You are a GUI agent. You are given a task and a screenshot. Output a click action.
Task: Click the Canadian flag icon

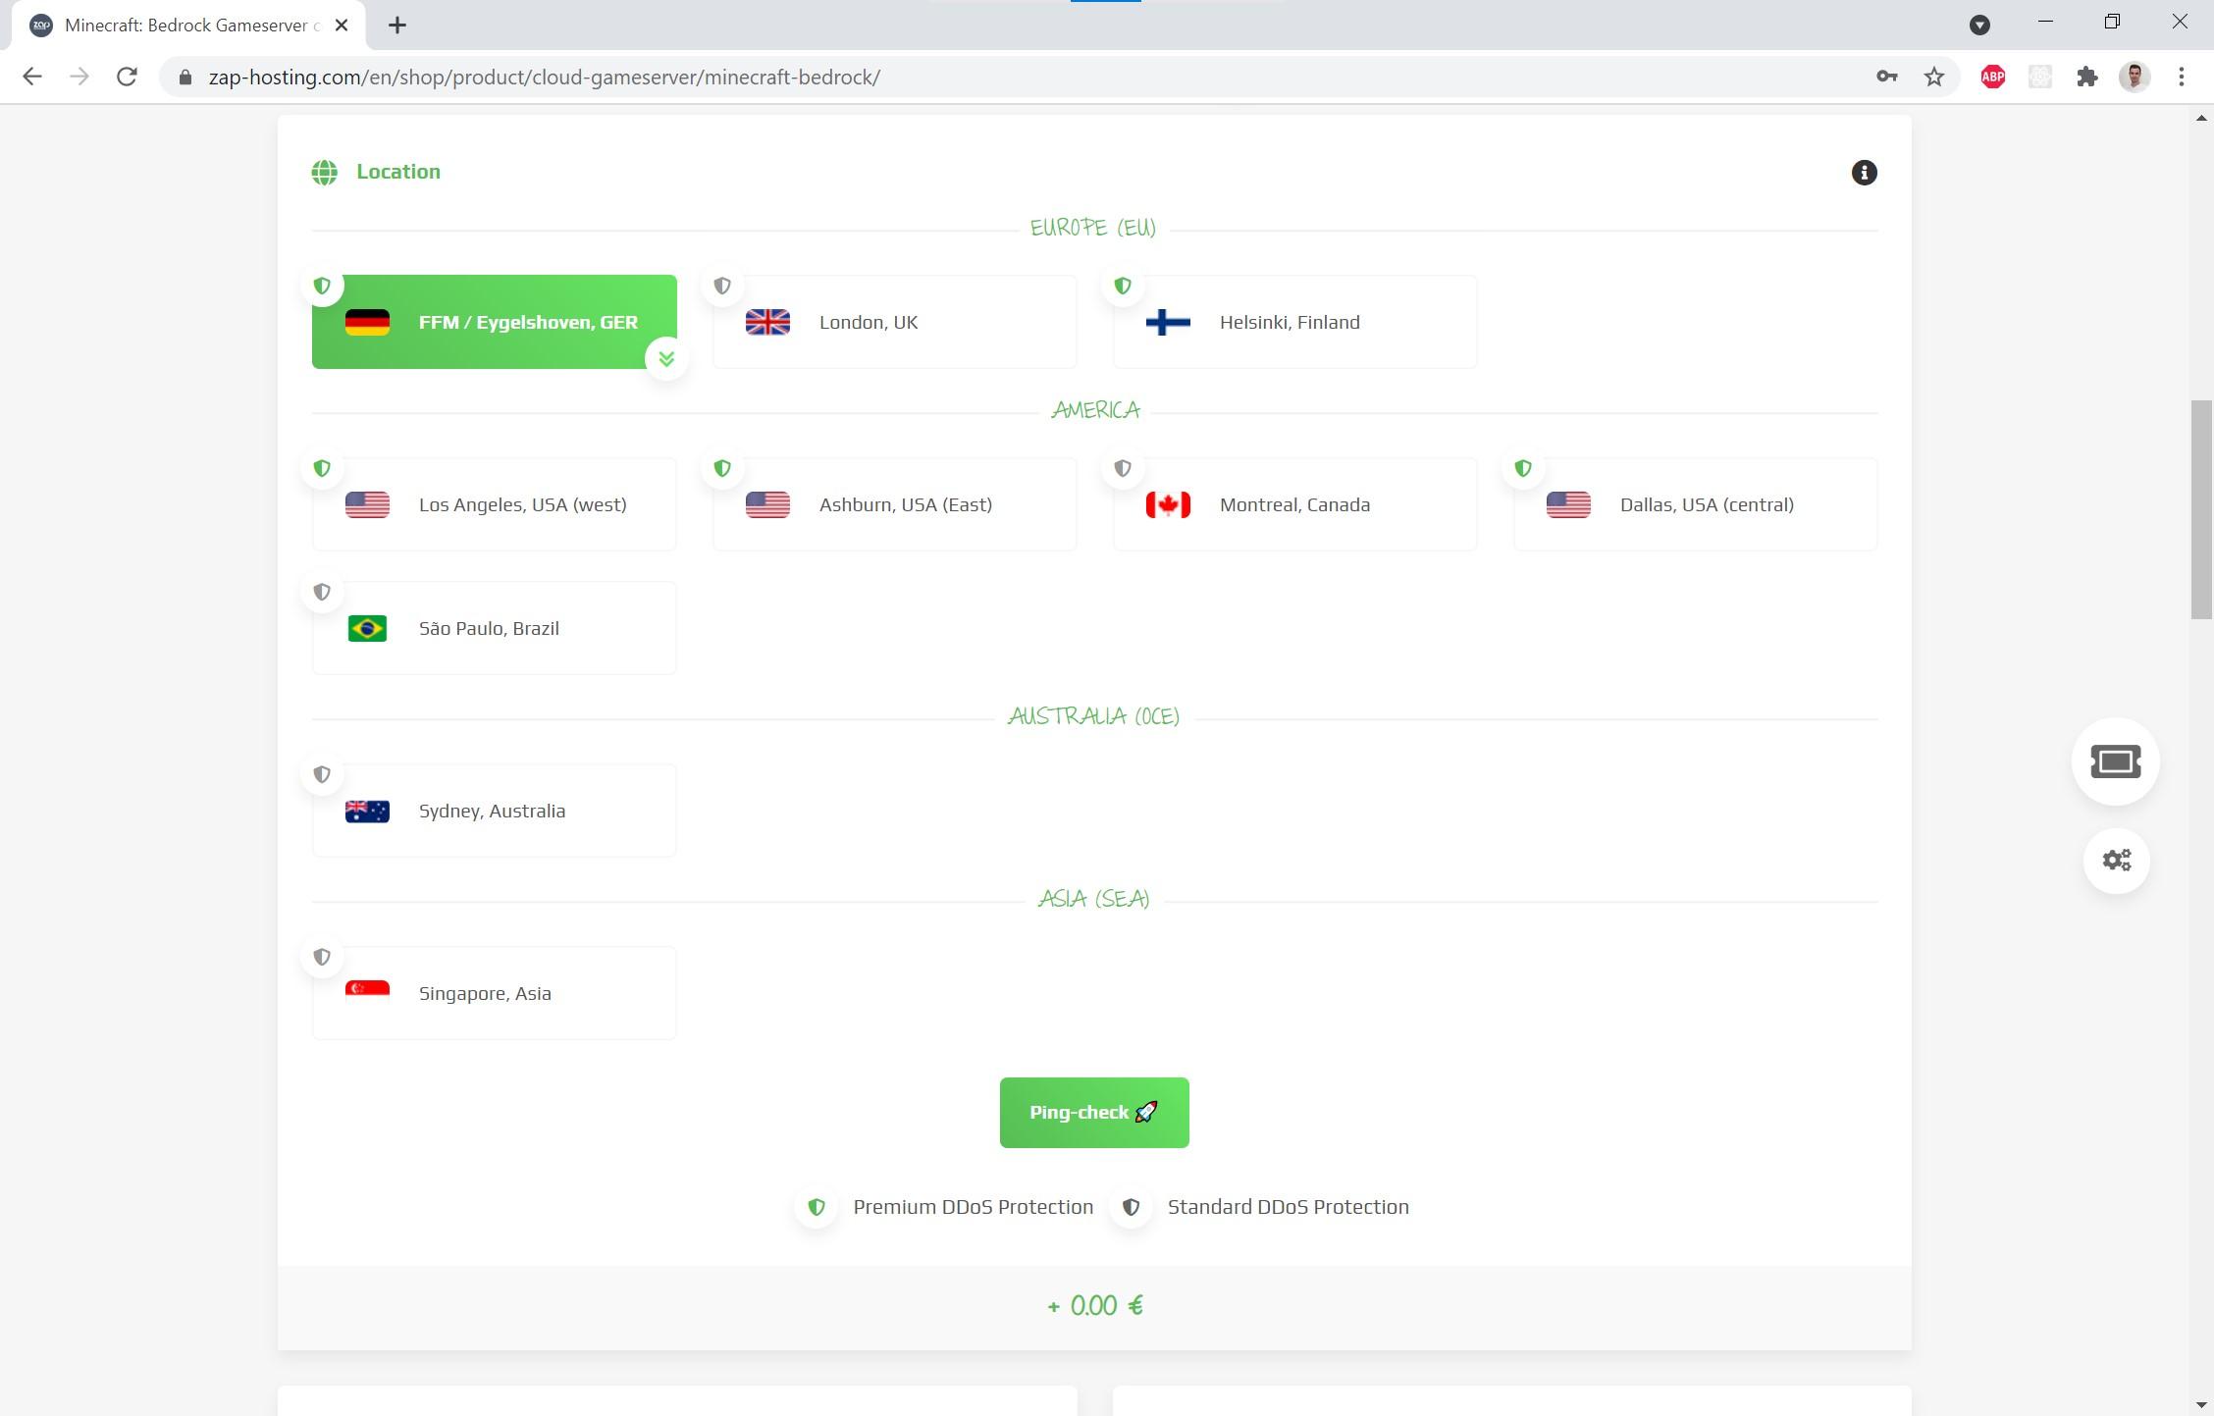pos(1168,505)
